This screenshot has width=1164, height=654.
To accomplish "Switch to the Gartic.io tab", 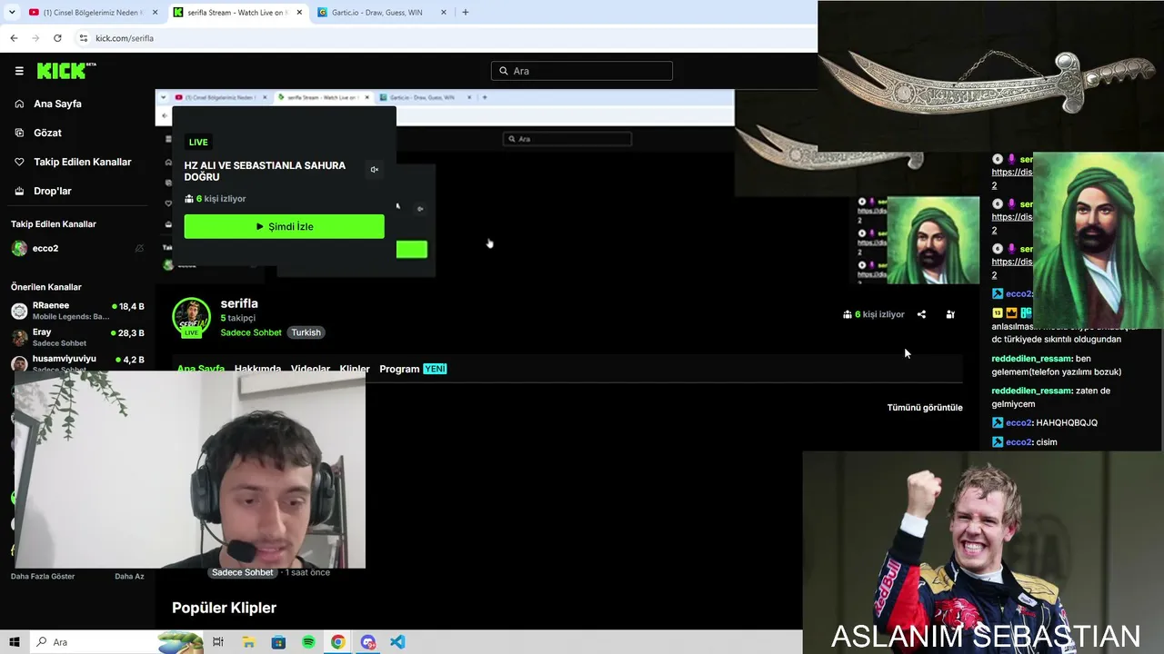I will (383, 13).
